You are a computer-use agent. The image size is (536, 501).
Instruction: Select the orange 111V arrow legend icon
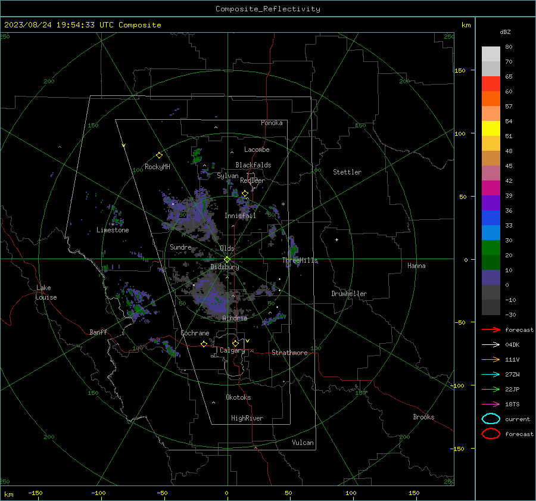(x=491, y=359)
